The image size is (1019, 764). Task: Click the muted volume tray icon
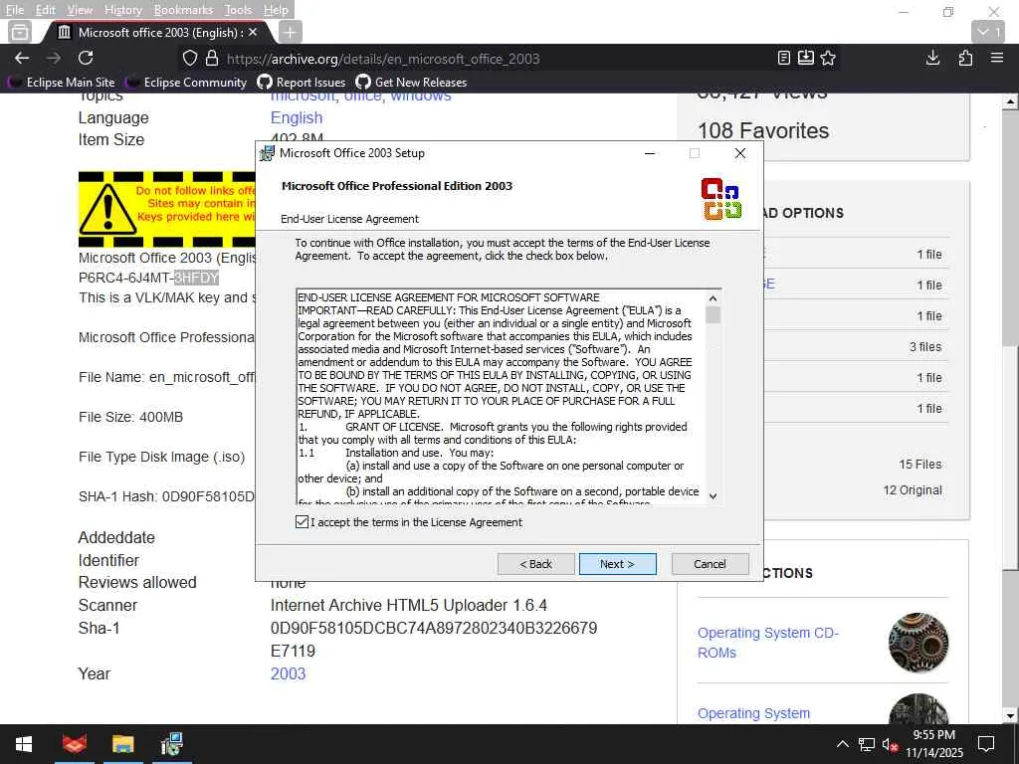point(890,744)
